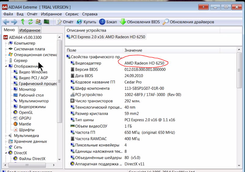This screenshot has width=245, height=172.
Task: Click details list scroll-down arrow
Action: [239, 166]
